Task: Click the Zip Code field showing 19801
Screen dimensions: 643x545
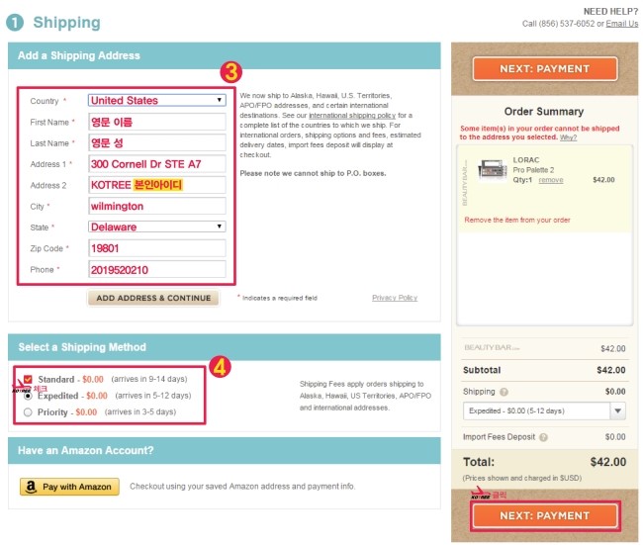Action: click(x=156, y=248)
